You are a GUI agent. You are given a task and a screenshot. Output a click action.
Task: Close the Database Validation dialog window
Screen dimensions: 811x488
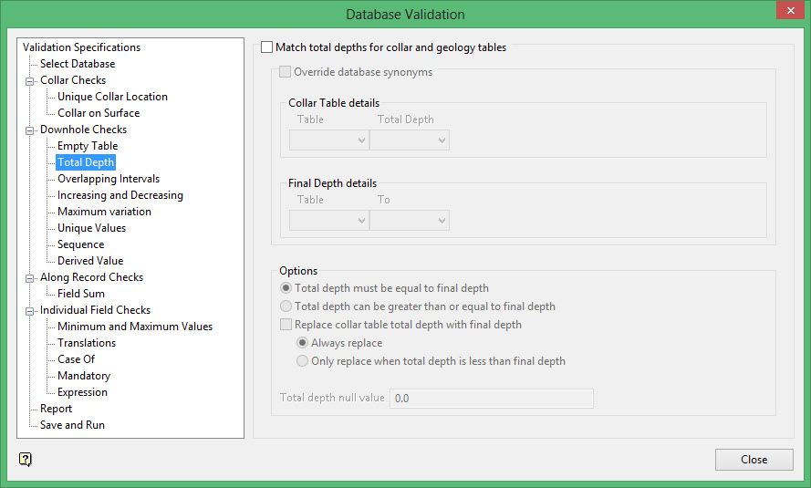point(754,460)
